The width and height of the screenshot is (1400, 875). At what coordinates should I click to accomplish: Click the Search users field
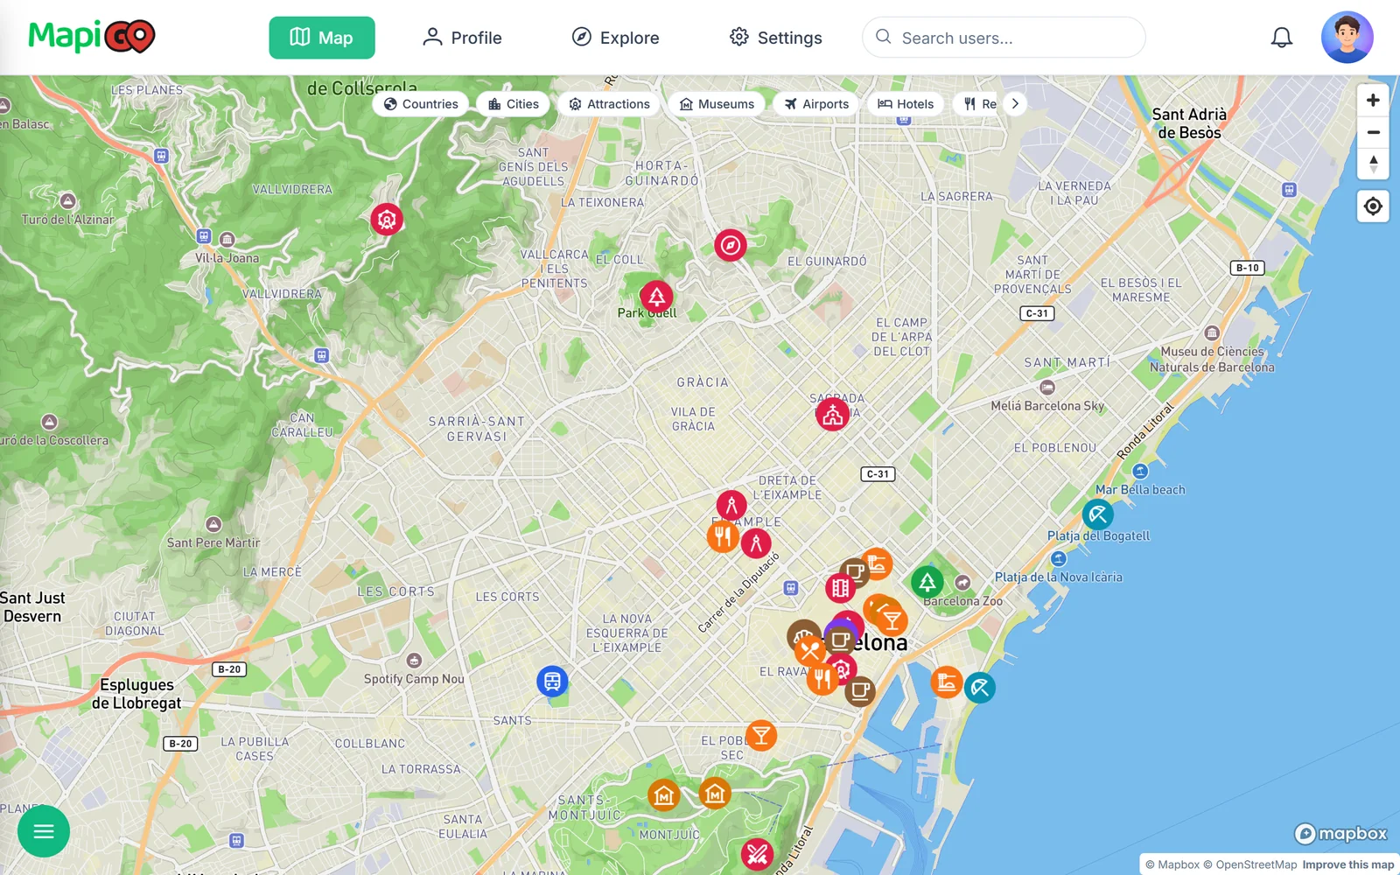point(1004,38)
